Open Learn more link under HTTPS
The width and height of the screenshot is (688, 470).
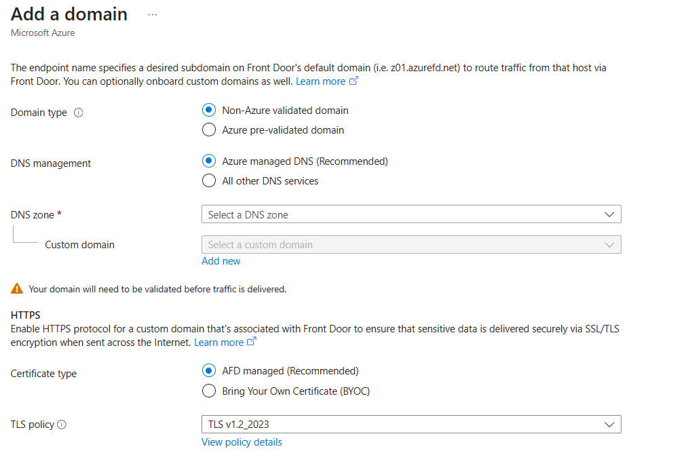click(x=225, y=342)
